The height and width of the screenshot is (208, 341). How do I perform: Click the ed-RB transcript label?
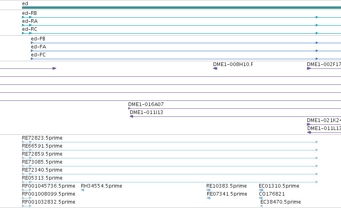coord(29,13)
